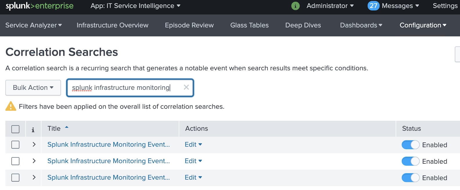Screen dimensions: 460x190
Task: Click the 27 messages count badge
Action: 373,6
